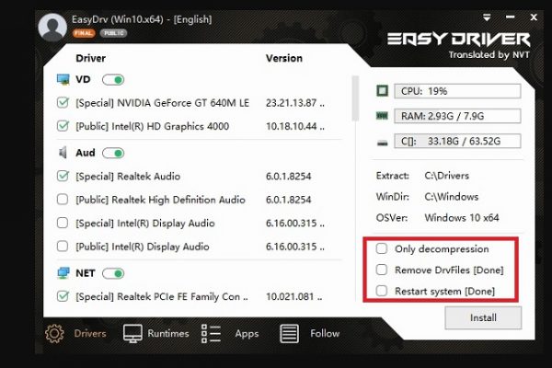552x368 pixels.
Task: Click the Driver column header
Action: coord(90,58)
